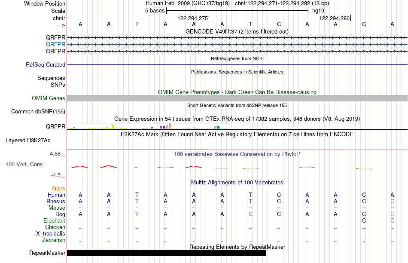Click the gray OMIM Genes item bar
This screenshot has width=408, height=263.
(237, 98)
